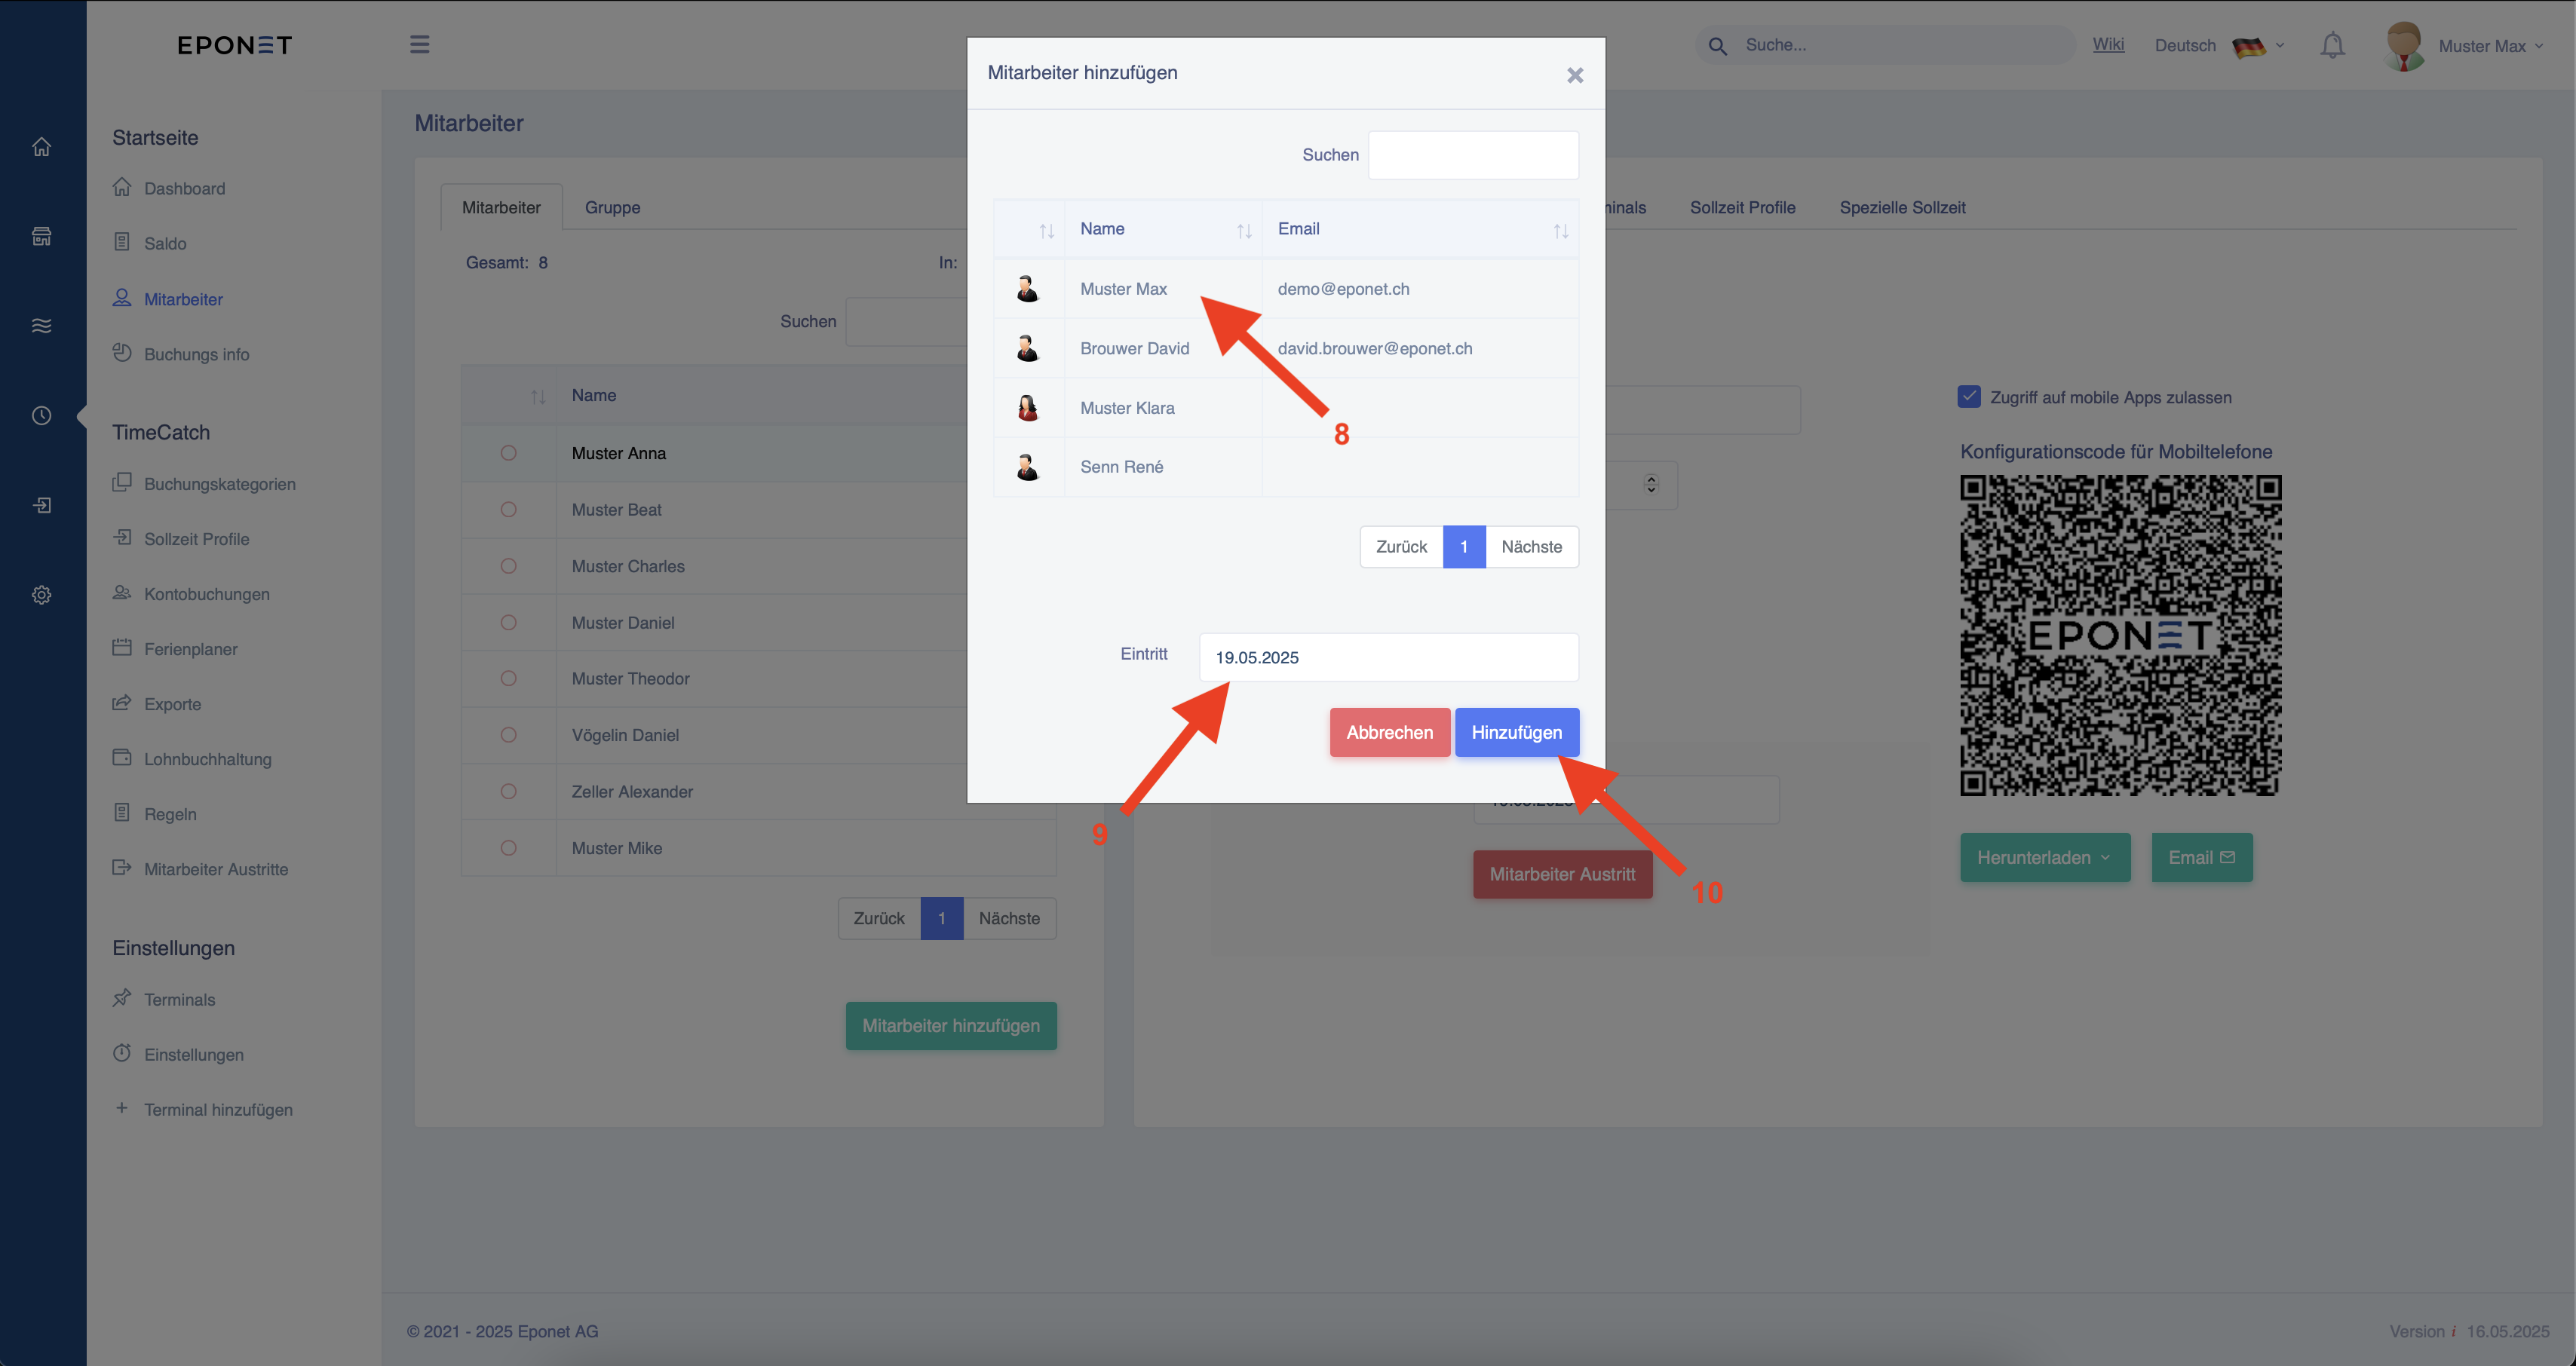Image resolution: width=2576 pixels, height=1366 pixels.
Task: Click the Abbrechen button
Action: point(1389,732)
